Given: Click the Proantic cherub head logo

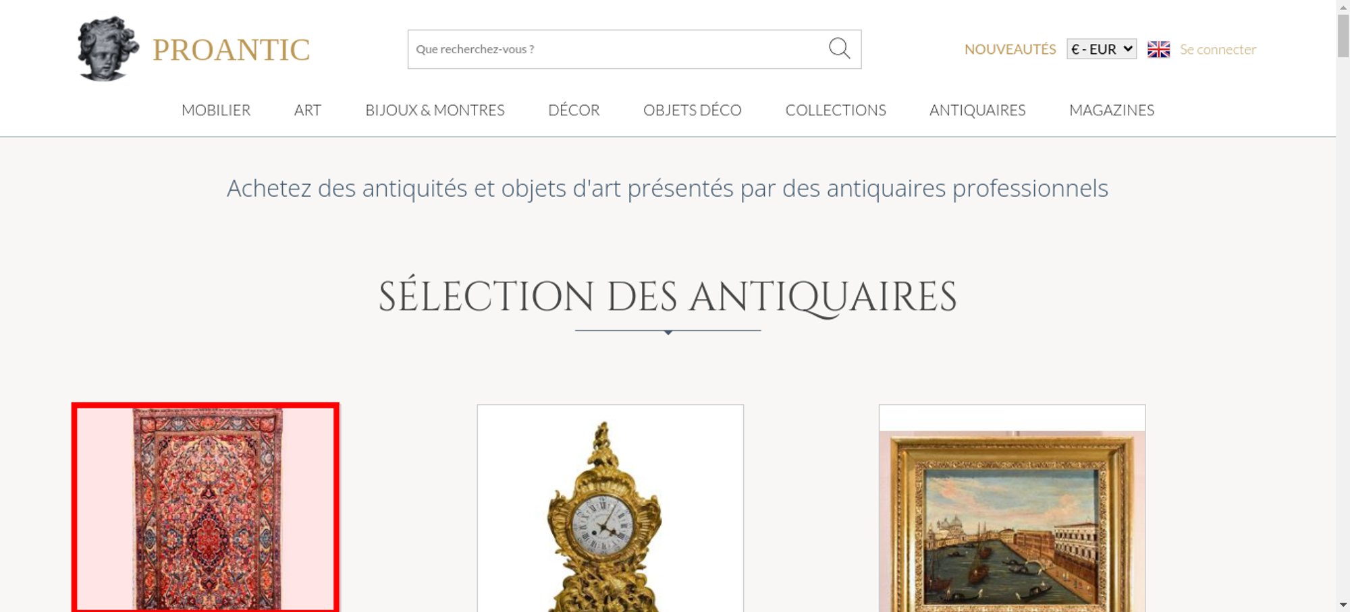Looking at the screenshot, I should click(x=108, y=49).
